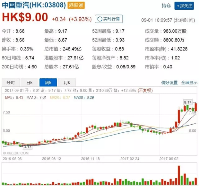199x186 pixels.
Task: Click the 加关注 follow button
Action: [x=184, y=6]
